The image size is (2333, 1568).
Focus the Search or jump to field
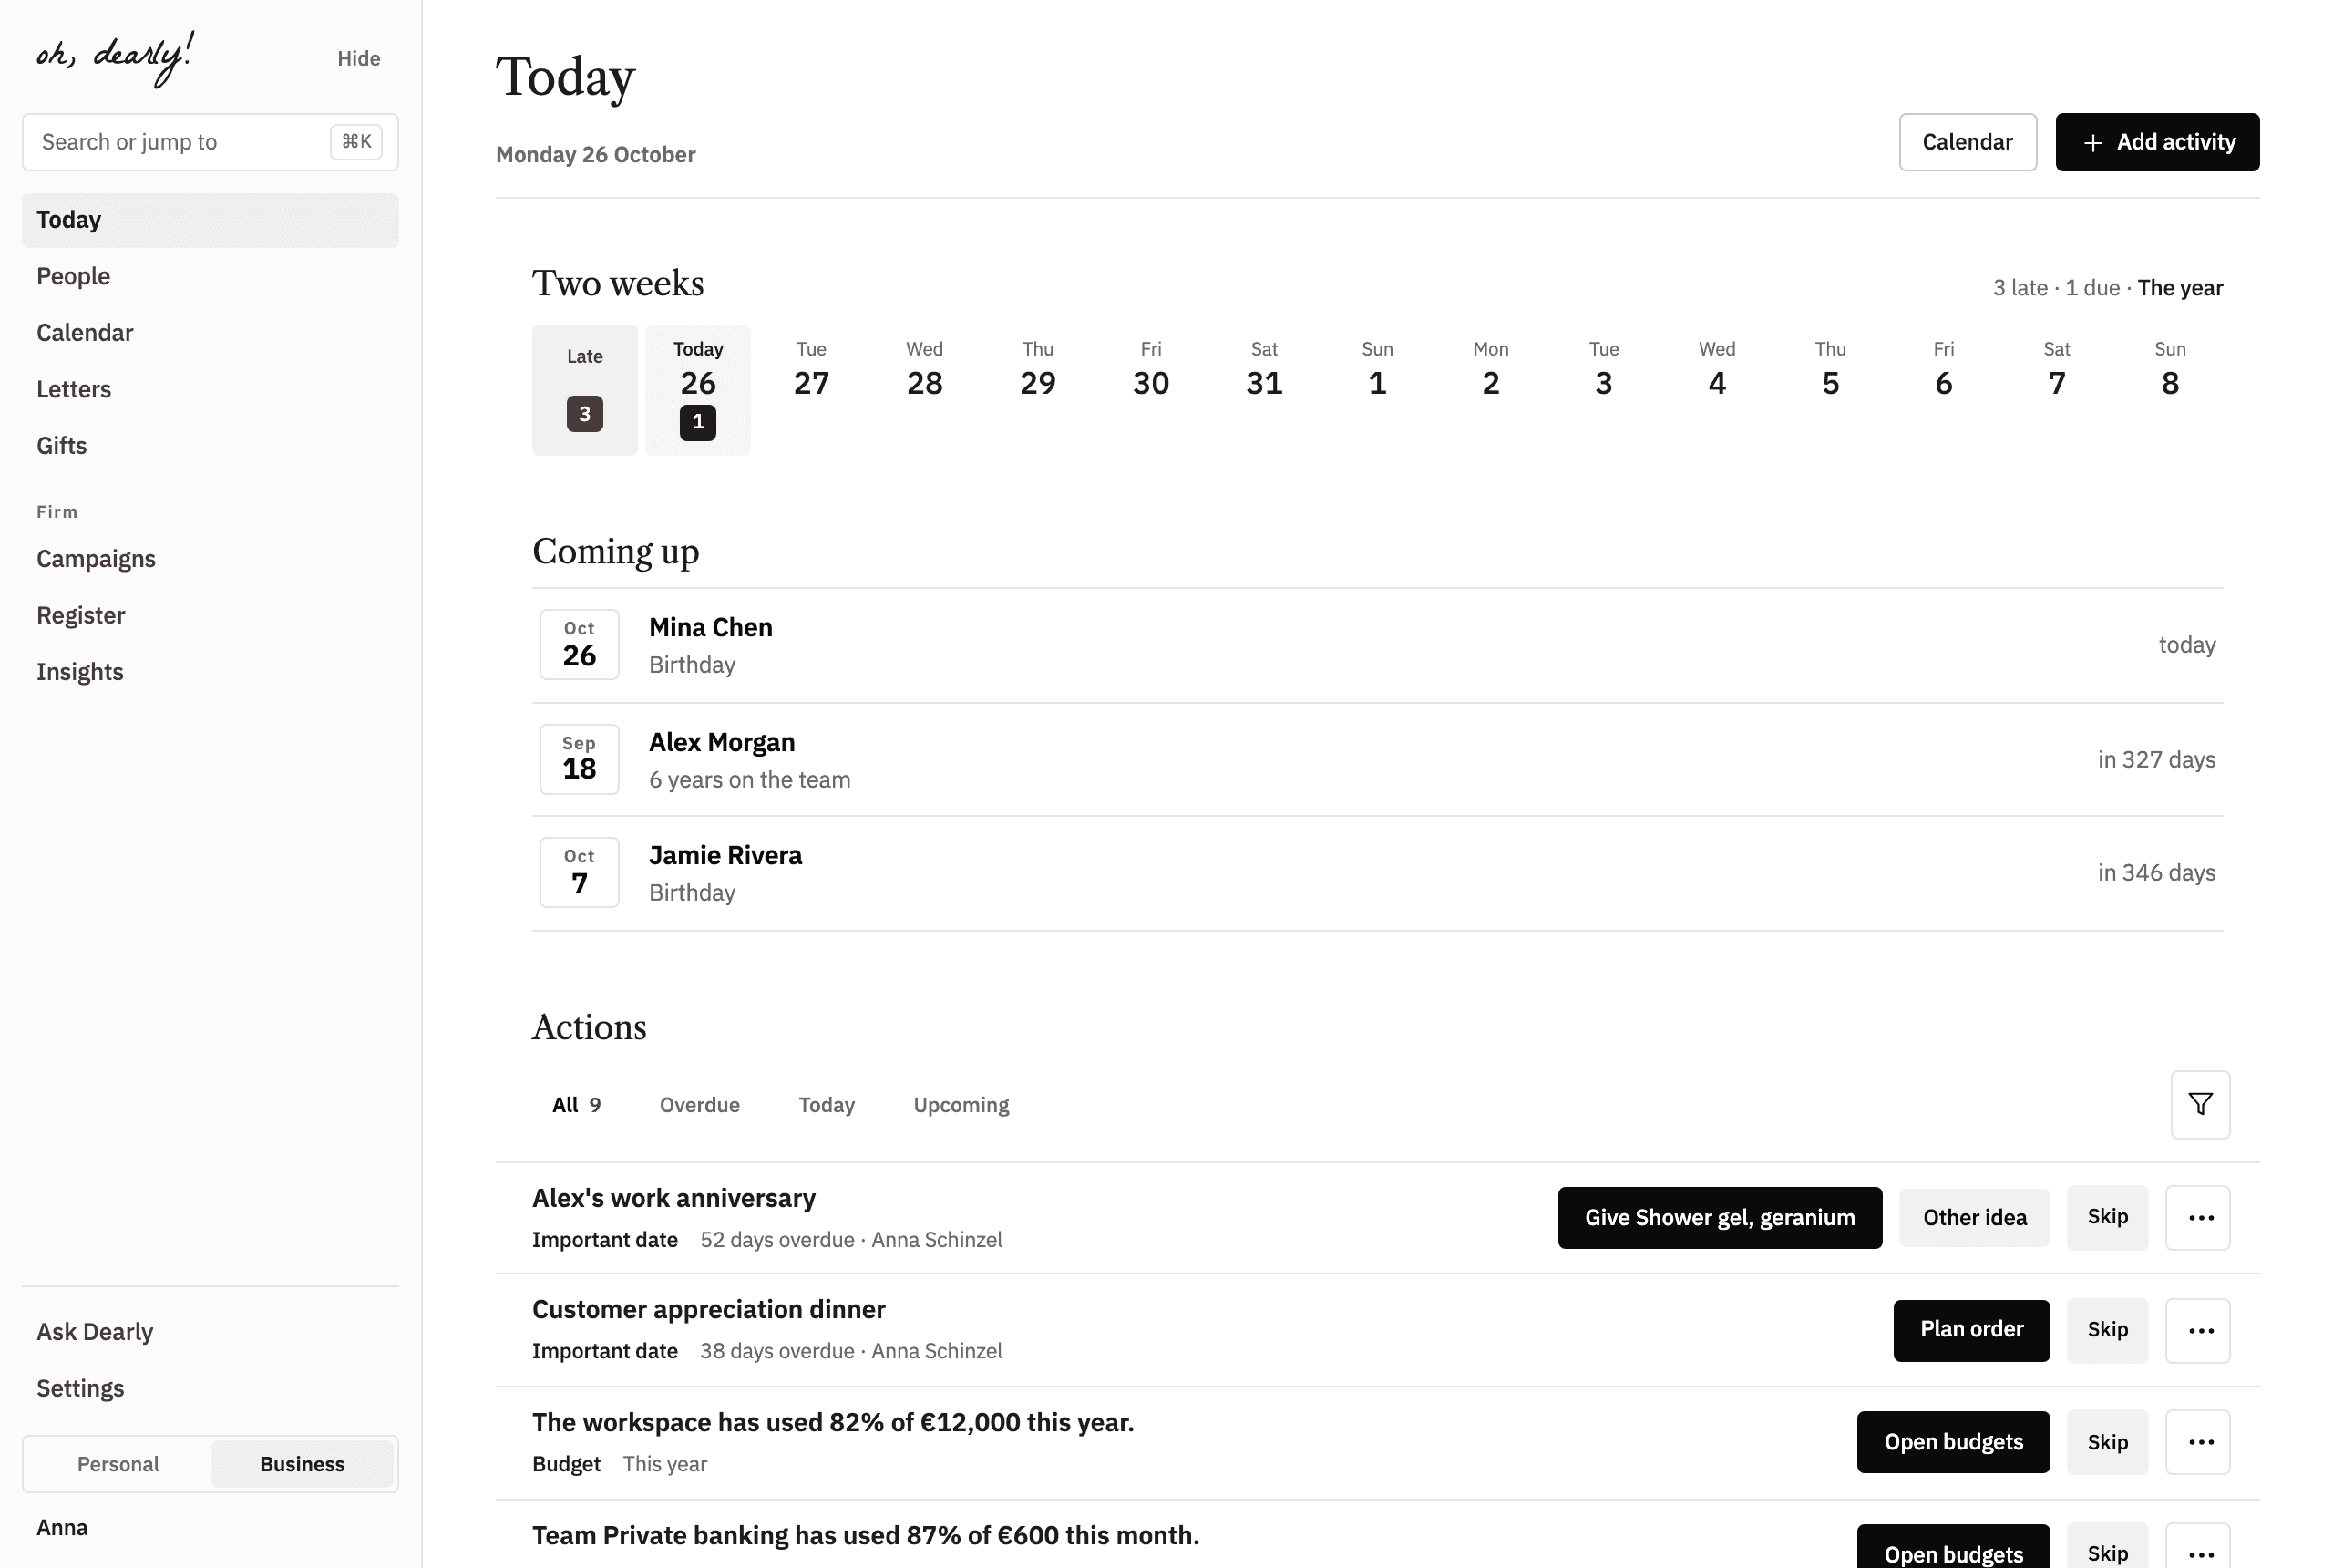(210, 142)
